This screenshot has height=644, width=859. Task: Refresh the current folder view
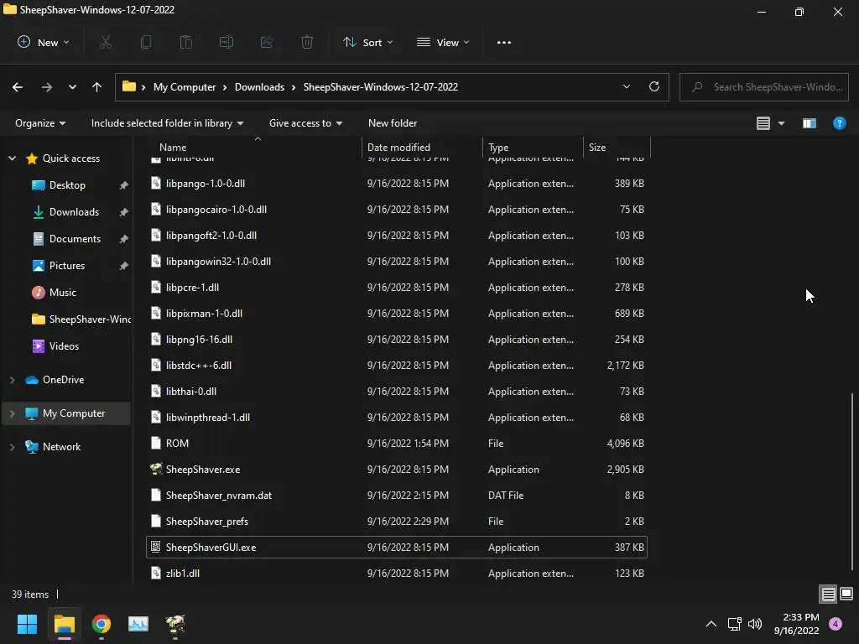654,86
